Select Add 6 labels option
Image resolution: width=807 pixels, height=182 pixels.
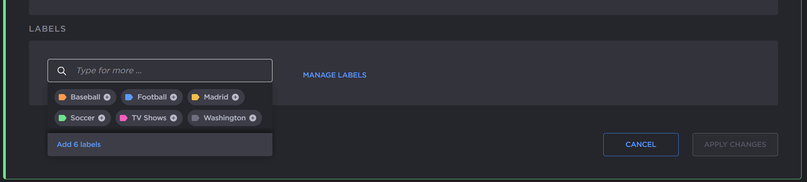click(x=79, y=145)
